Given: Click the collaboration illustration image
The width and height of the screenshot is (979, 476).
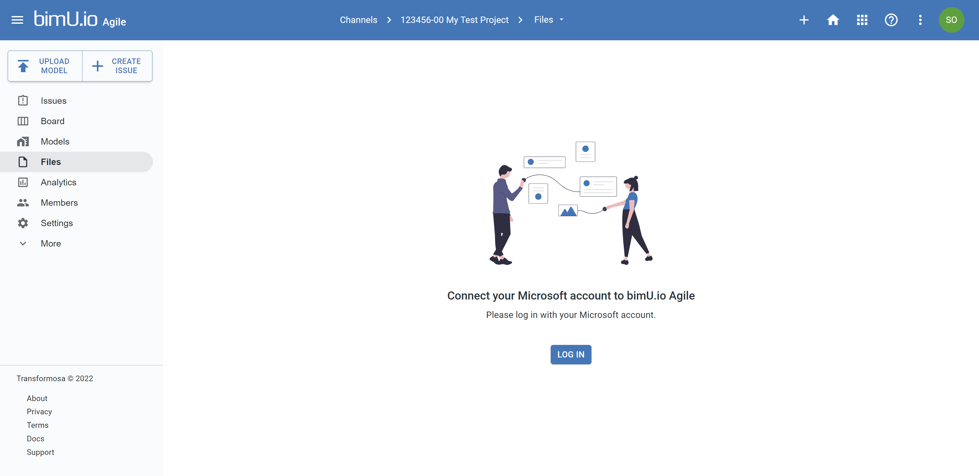Looking at the screenshot, I should 571,203.
